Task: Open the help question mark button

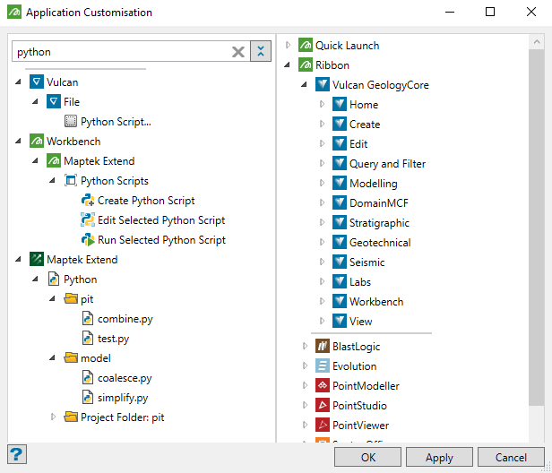Action: click(x=16, y=454)
